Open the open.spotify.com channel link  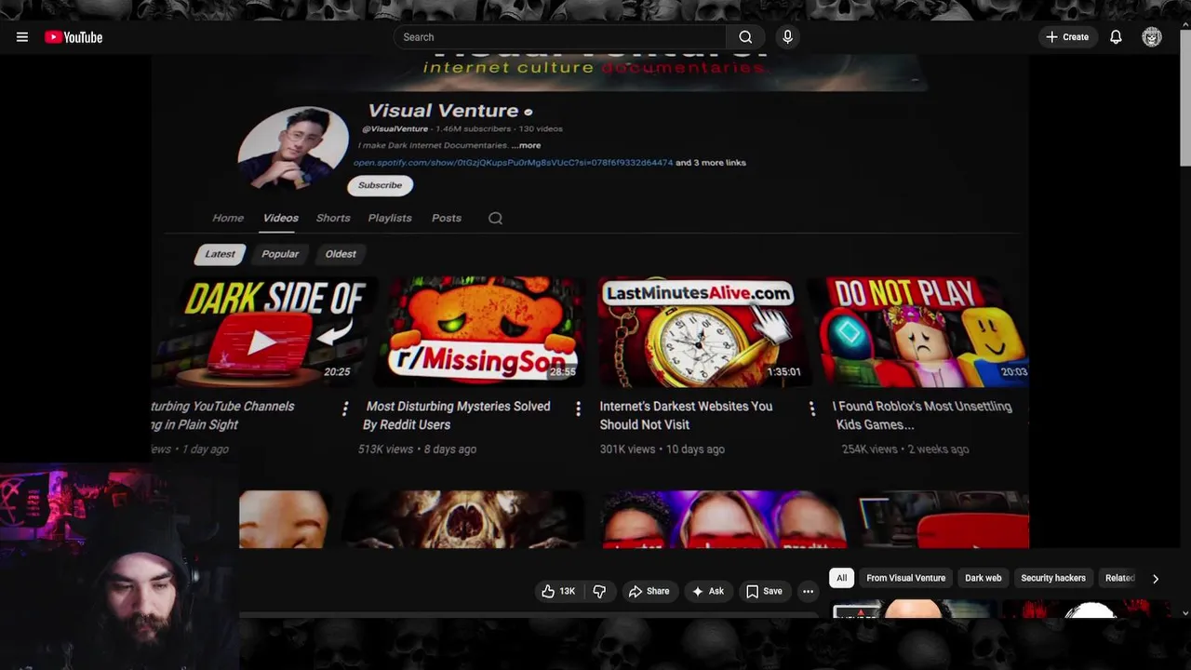coord(513,163)
